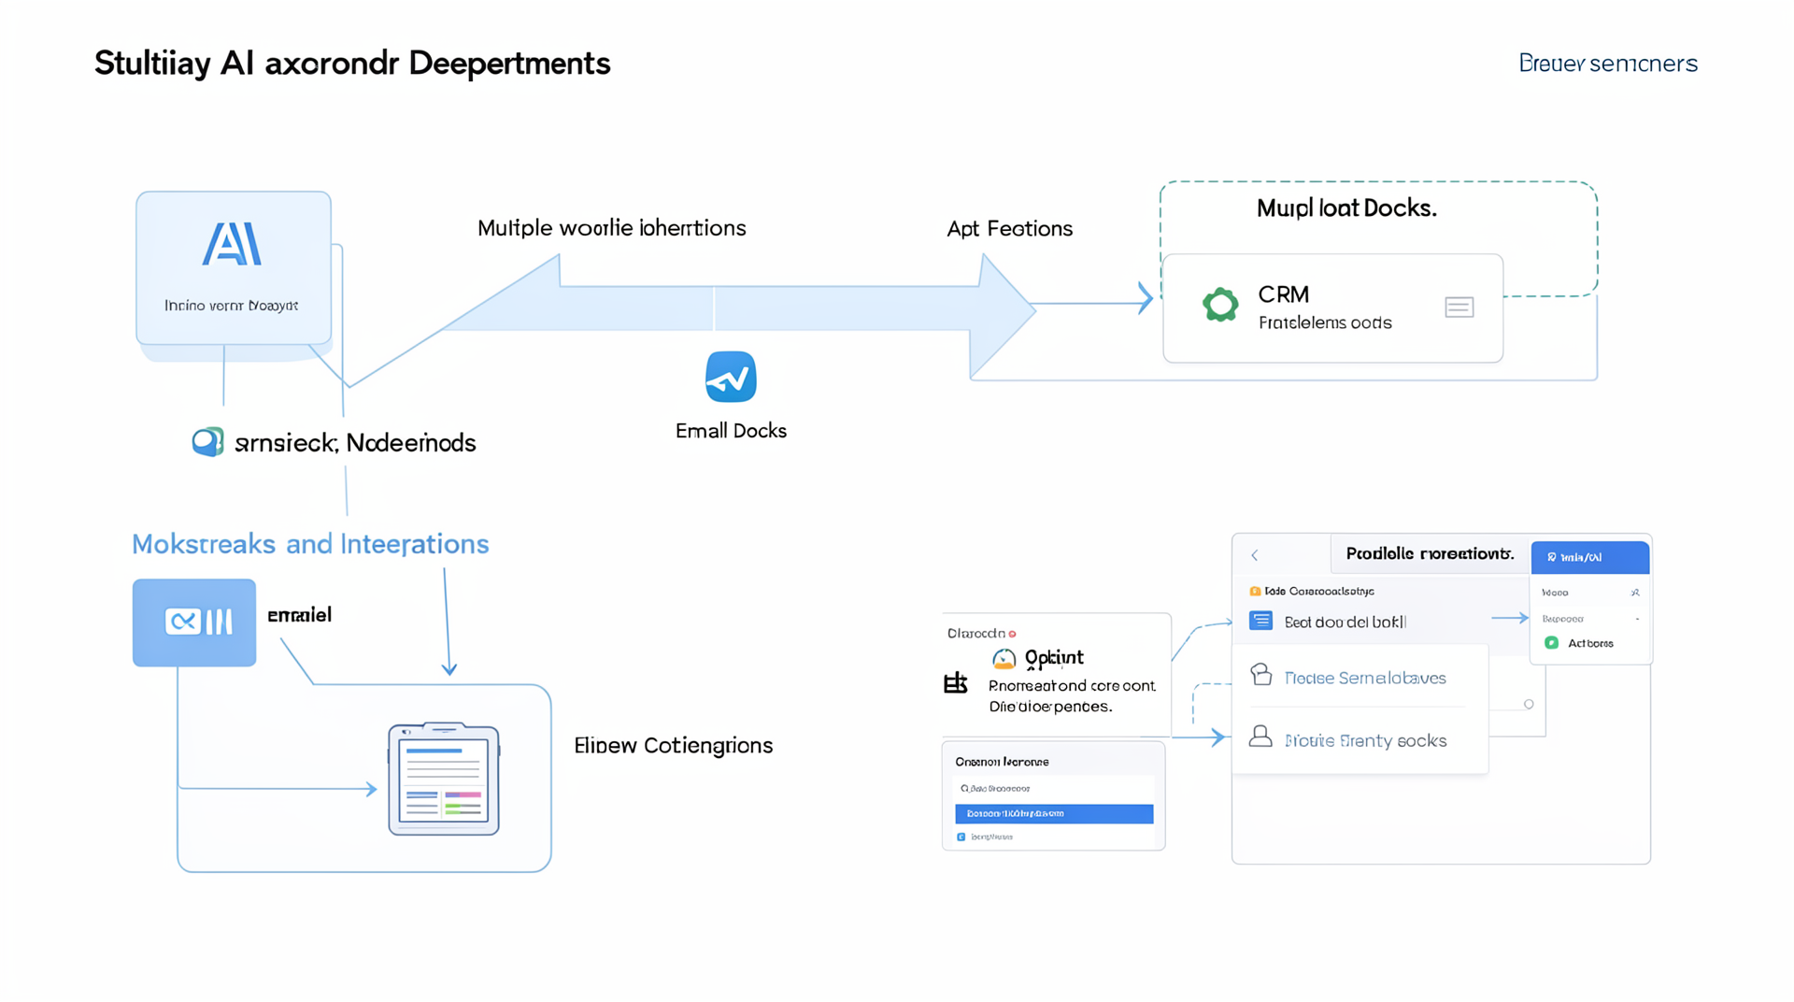Go back using the left chevron
This screenshot has height=1002, width=1794.
click(1255, 555)
